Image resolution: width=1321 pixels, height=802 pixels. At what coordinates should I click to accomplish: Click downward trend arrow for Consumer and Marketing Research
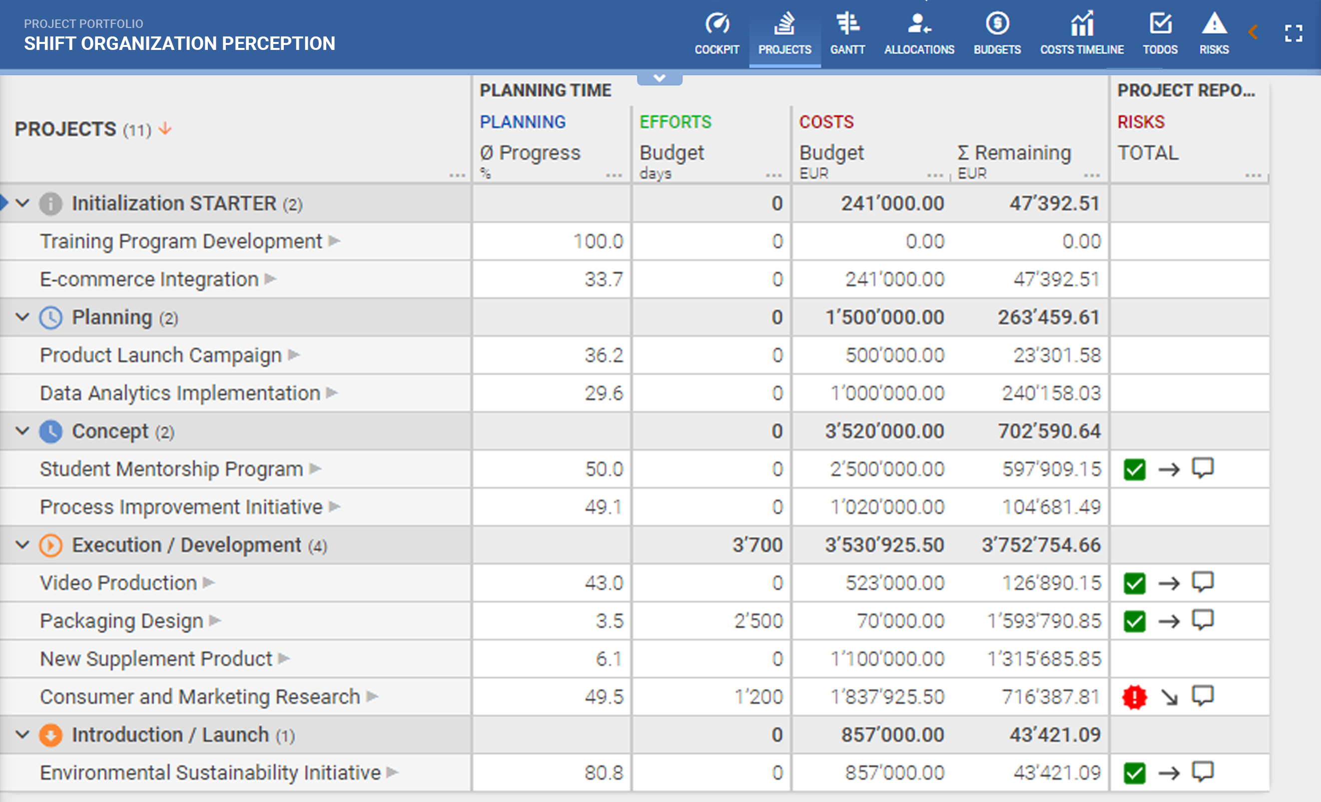tap(1169, 697)
